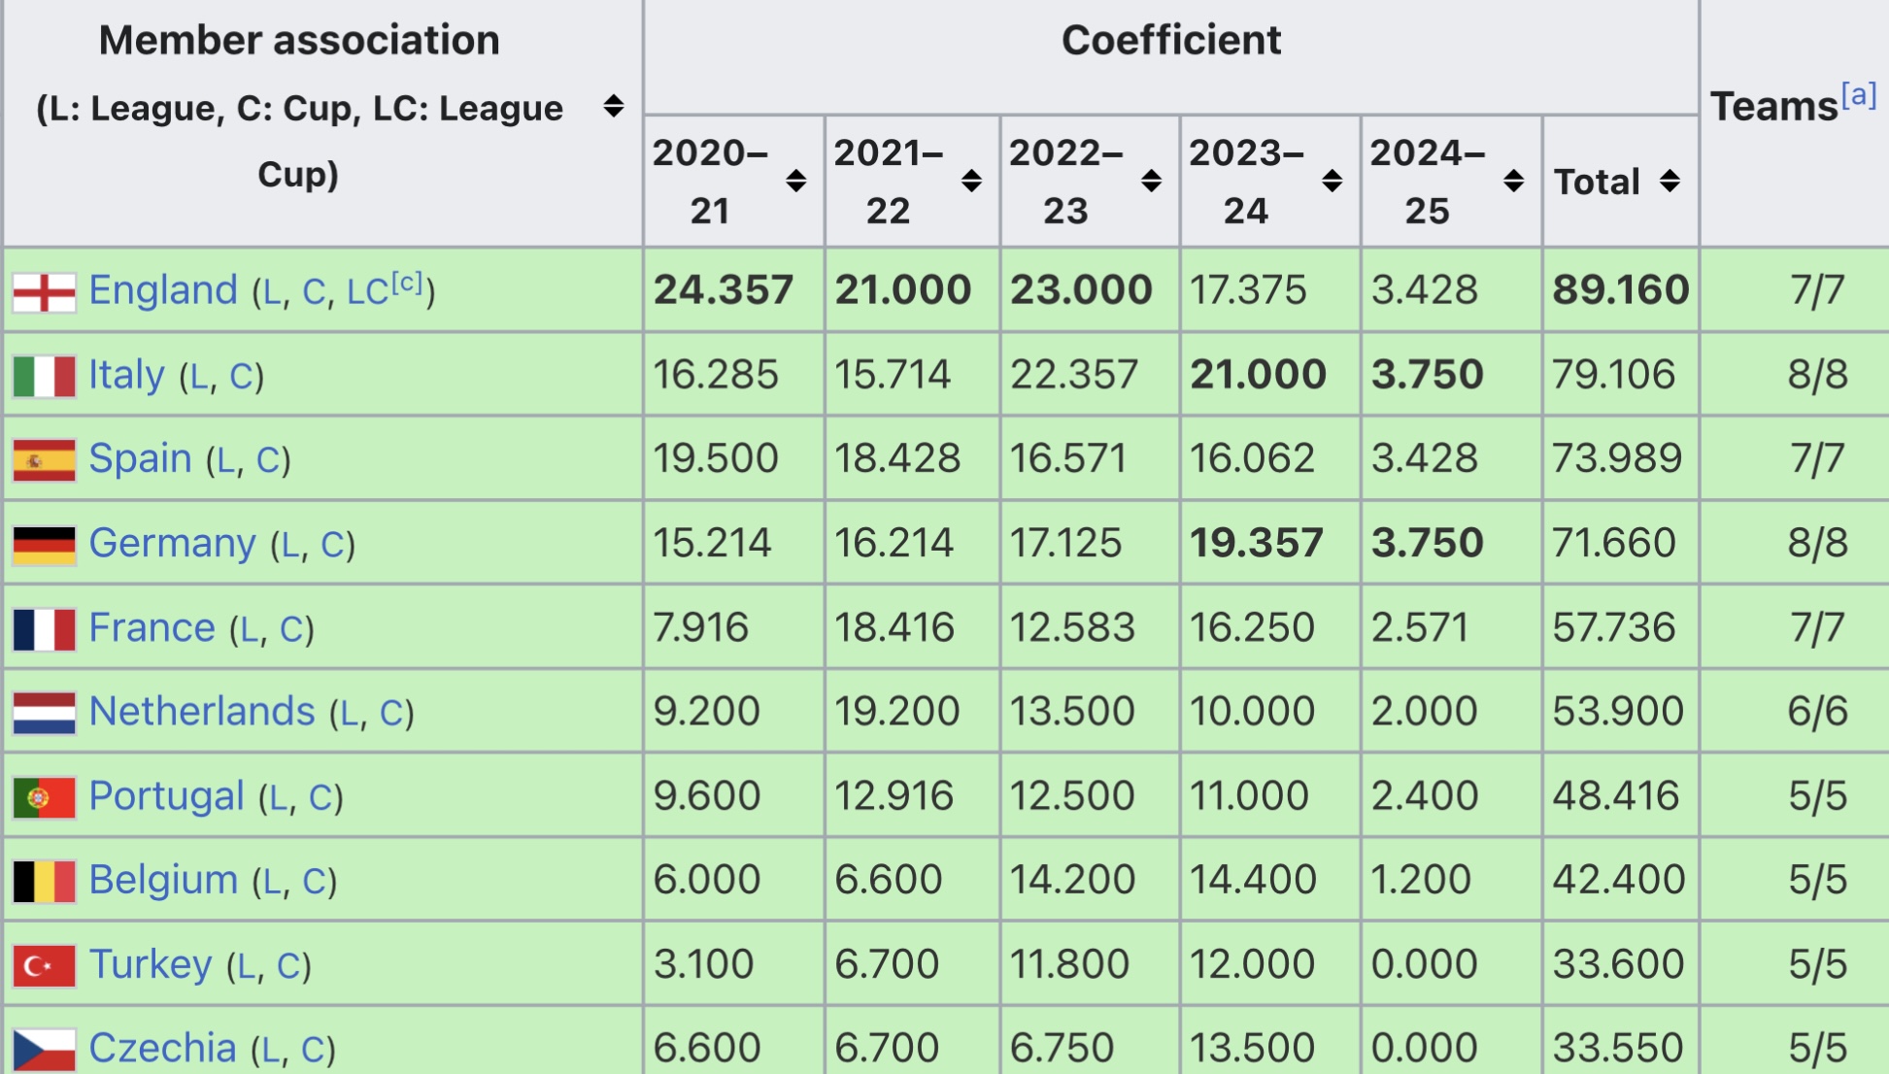Image resolution: width=1889 pixels, height=1074 pixels.
Task: Select Netherlands teams count 6/6
Action: coord(1817,711)
